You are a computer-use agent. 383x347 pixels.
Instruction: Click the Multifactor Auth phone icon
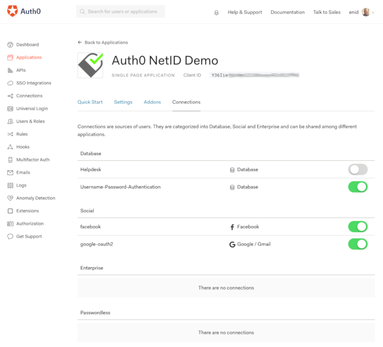pos(10,160)
